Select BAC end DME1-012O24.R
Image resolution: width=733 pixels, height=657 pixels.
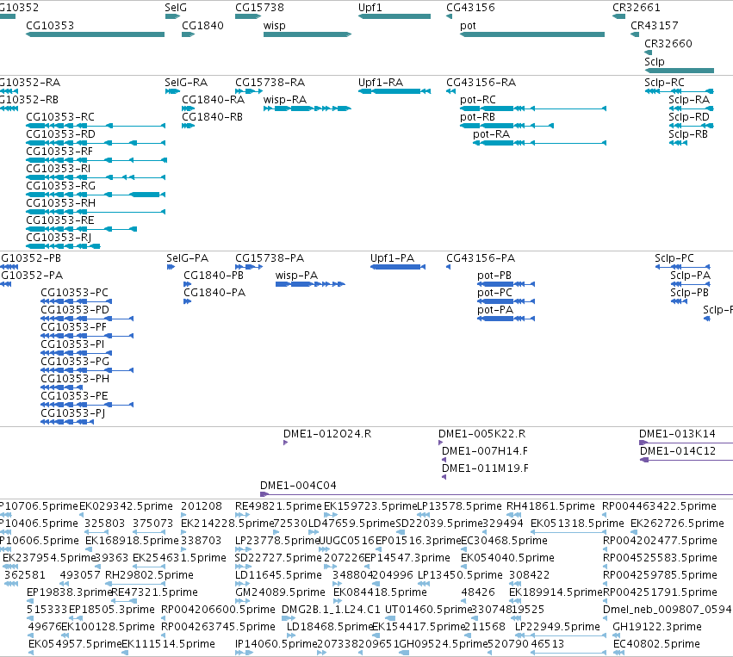(286, 443)
